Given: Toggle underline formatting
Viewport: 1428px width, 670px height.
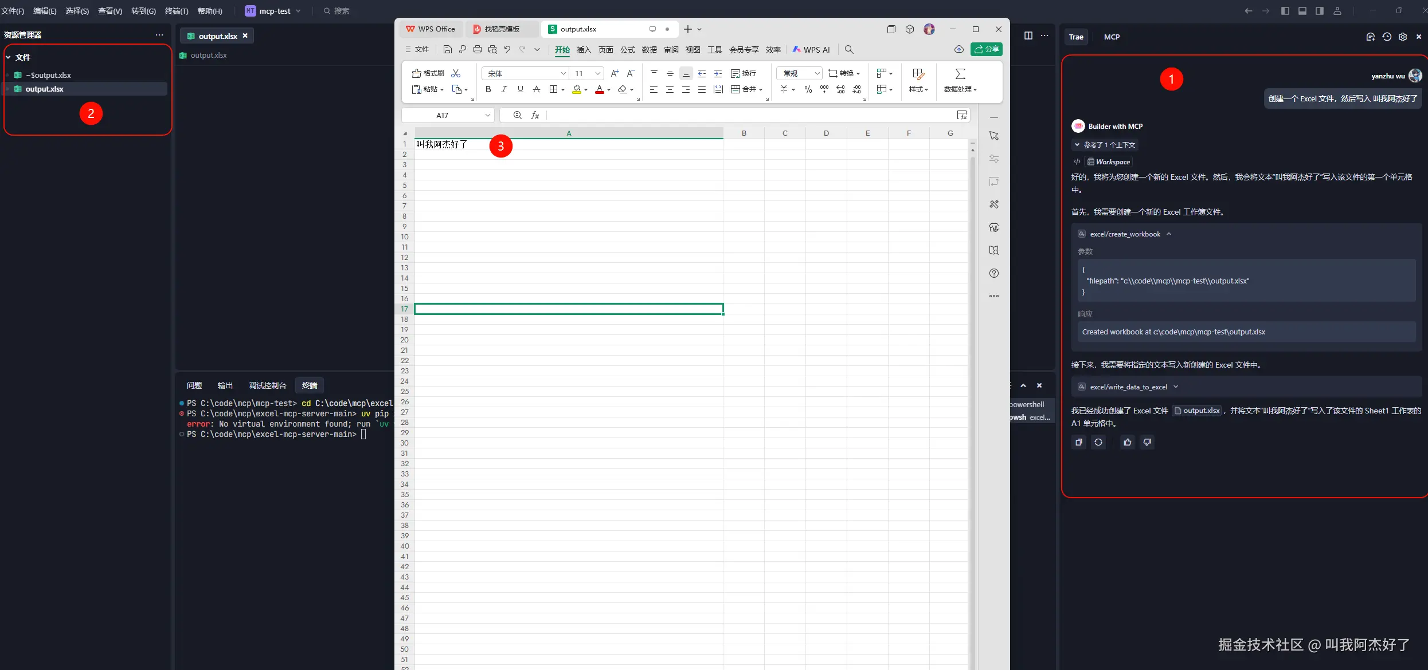Looking at the screenshot, I should tap(520, 89).
